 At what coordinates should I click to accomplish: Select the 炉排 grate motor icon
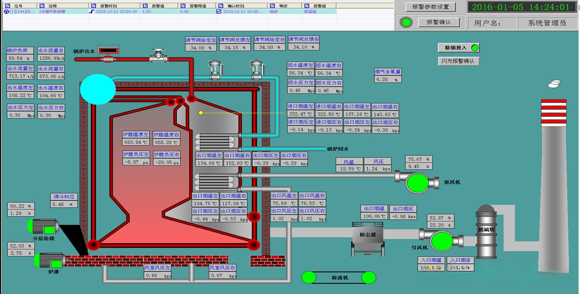coord(51,260)
